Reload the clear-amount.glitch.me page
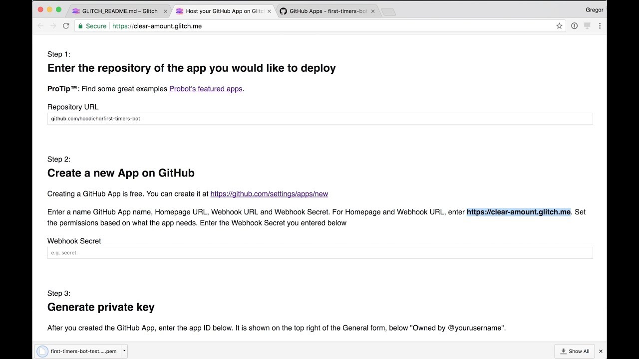 tap(66, 26)
